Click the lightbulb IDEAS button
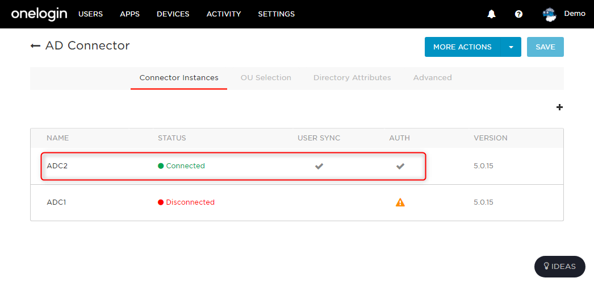 (559, 266)
